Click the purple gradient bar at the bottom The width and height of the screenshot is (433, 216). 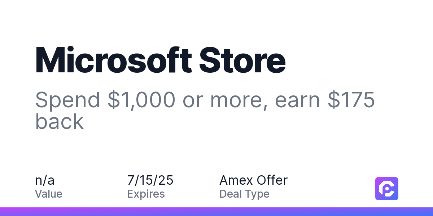click(216, 212)
